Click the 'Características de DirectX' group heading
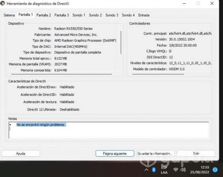223x177 pixels. 27,81
